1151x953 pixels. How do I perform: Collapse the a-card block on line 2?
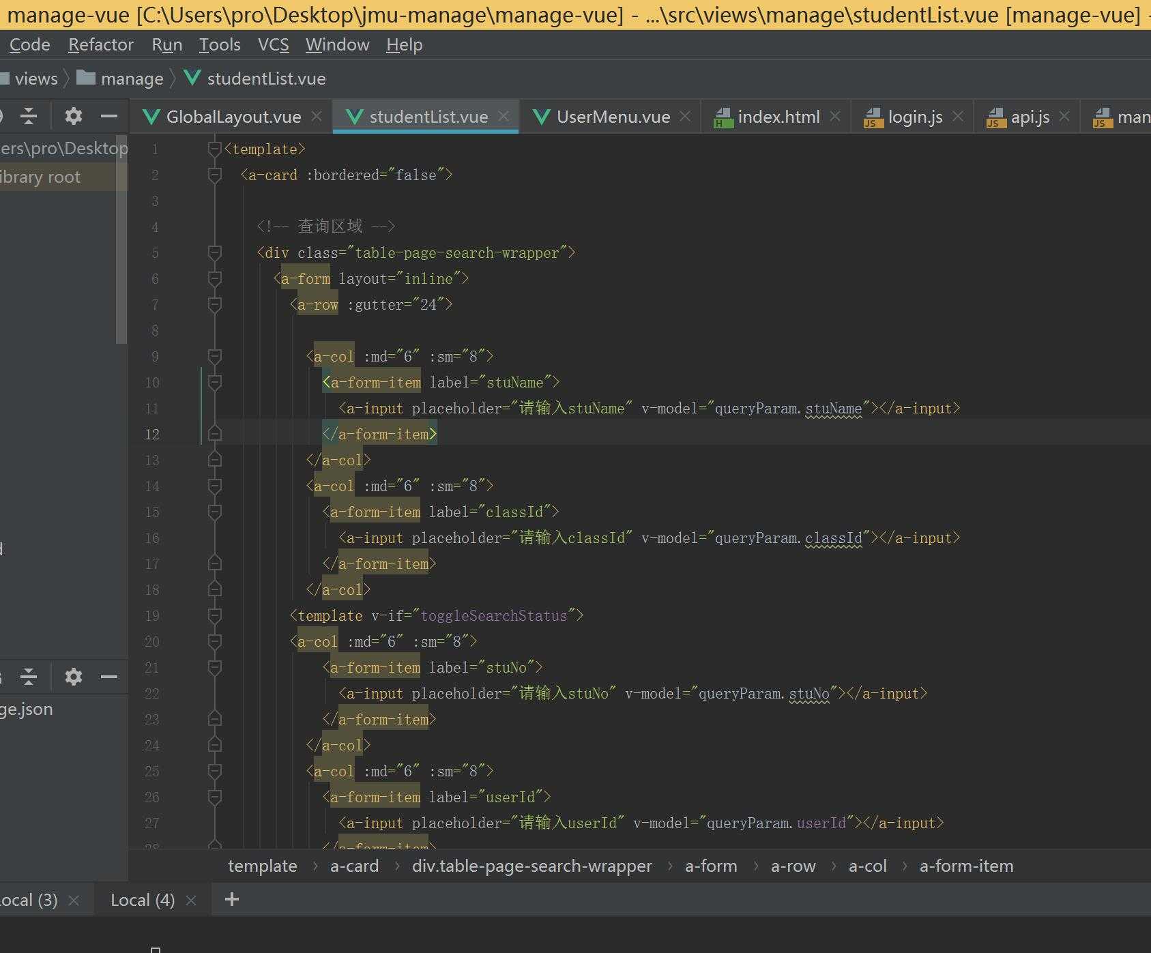(x=214, y=175)
